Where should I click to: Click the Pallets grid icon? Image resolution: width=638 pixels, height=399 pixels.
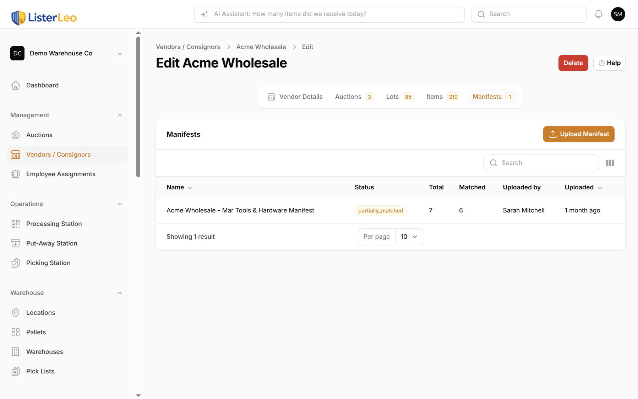pyautogui.click(x=16, y=332)
